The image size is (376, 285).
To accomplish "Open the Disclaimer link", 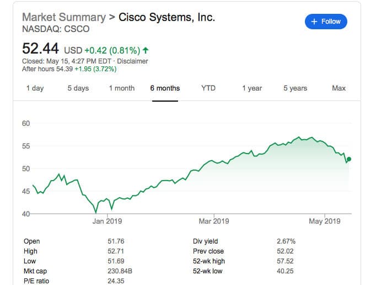I will click(132, 61).
